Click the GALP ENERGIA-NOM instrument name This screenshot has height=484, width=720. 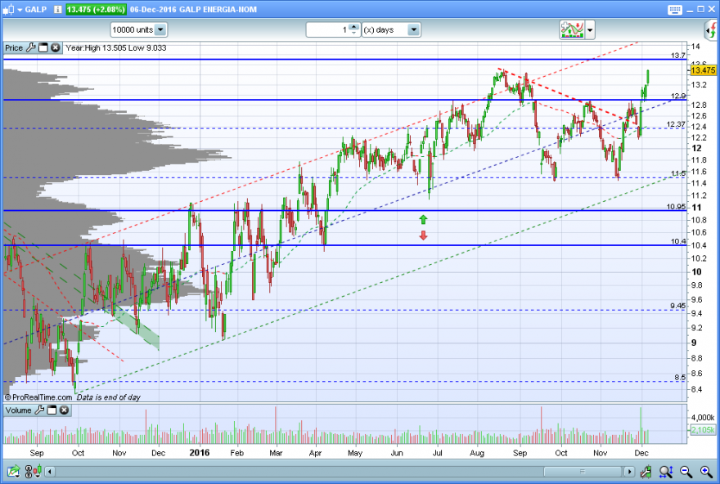[x=218, y=9]
